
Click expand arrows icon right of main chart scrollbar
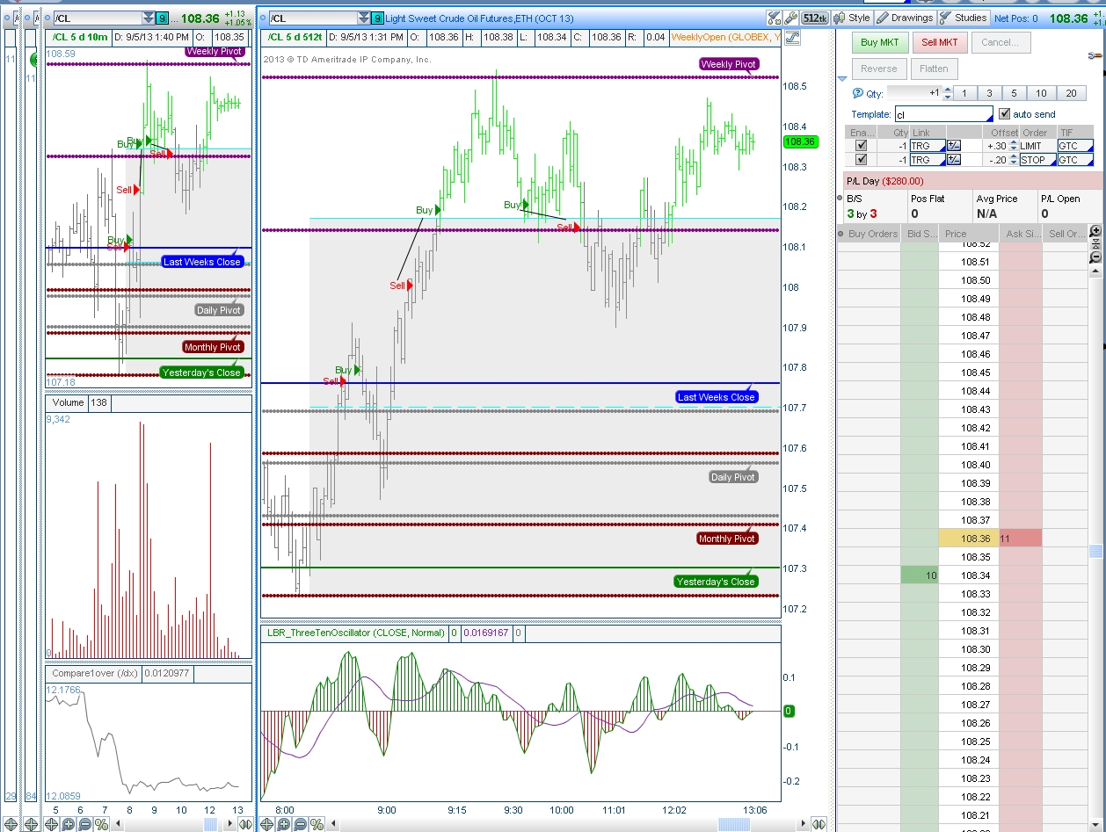[x=819, y=824]
